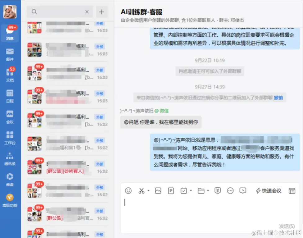Focus the message input text area

tap(210, 211)
